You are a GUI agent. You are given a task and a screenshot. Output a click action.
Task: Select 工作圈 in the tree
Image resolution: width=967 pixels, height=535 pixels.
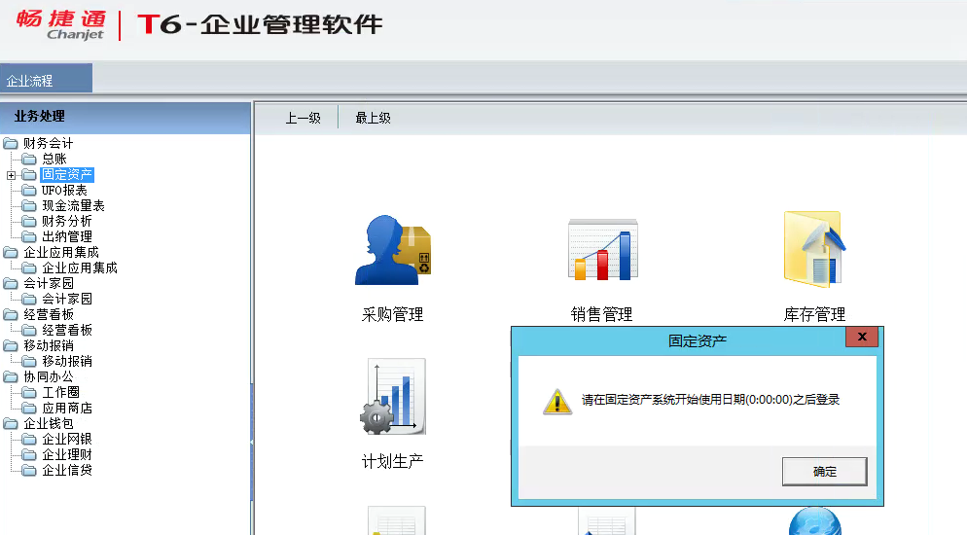click(60, 393)
